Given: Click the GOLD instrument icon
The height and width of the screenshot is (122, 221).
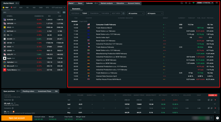Looking at the screenshot, I should tap(4, 27).
